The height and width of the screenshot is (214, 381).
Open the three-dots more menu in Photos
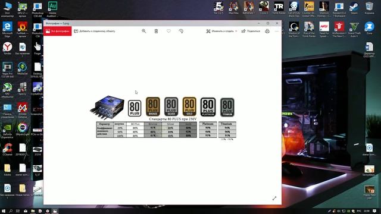(277, 31)
